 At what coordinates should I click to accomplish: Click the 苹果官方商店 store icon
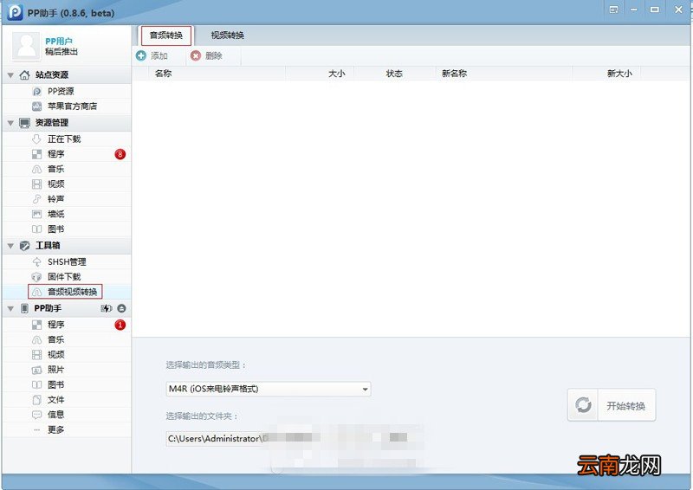tap(37, 106)
